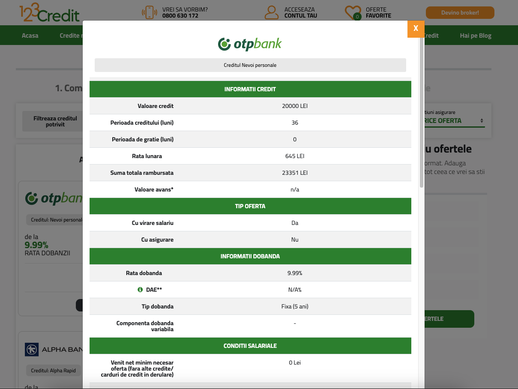Click the Oferte favorite link

(x=378, y=12)
